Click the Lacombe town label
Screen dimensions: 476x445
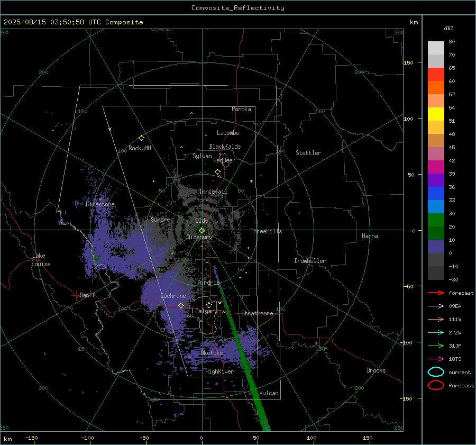coord(228,133)
